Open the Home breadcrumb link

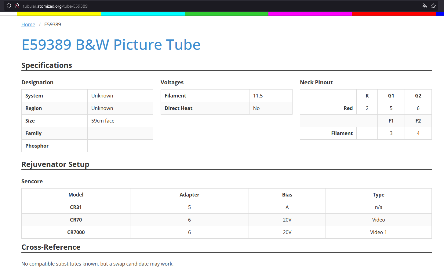(x=28, y=24)
